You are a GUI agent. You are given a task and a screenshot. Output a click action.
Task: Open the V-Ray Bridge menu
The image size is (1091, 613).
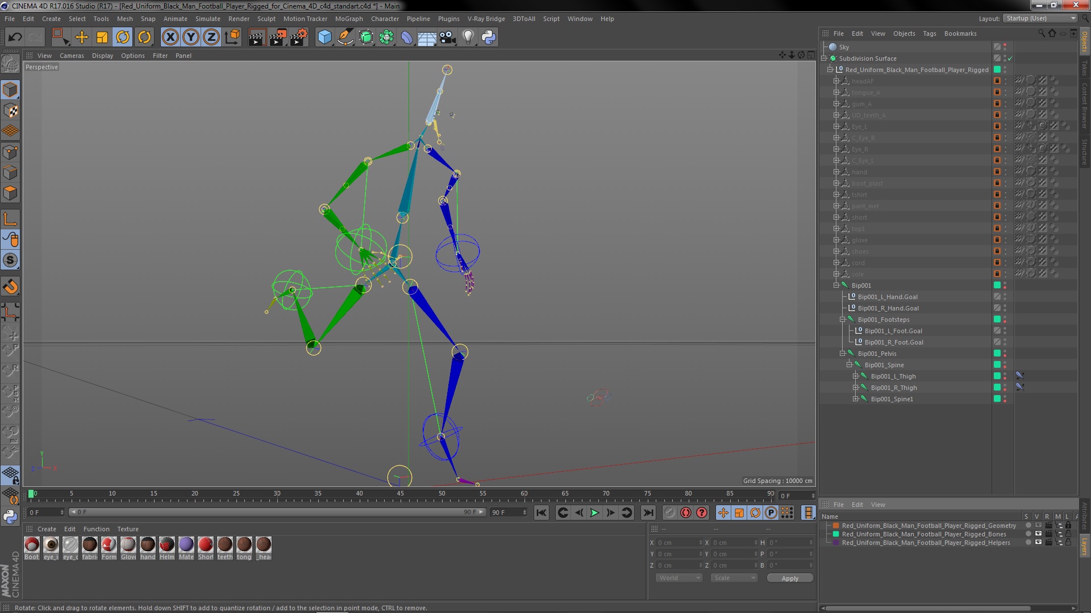[x=486, y=19]
